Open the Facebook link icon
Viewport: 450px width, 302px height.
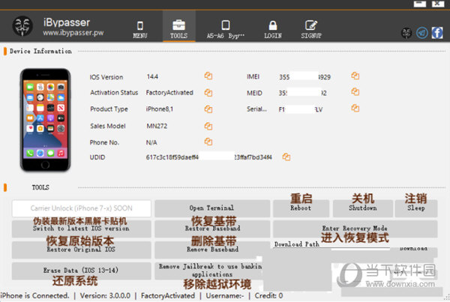pos(437,33)
